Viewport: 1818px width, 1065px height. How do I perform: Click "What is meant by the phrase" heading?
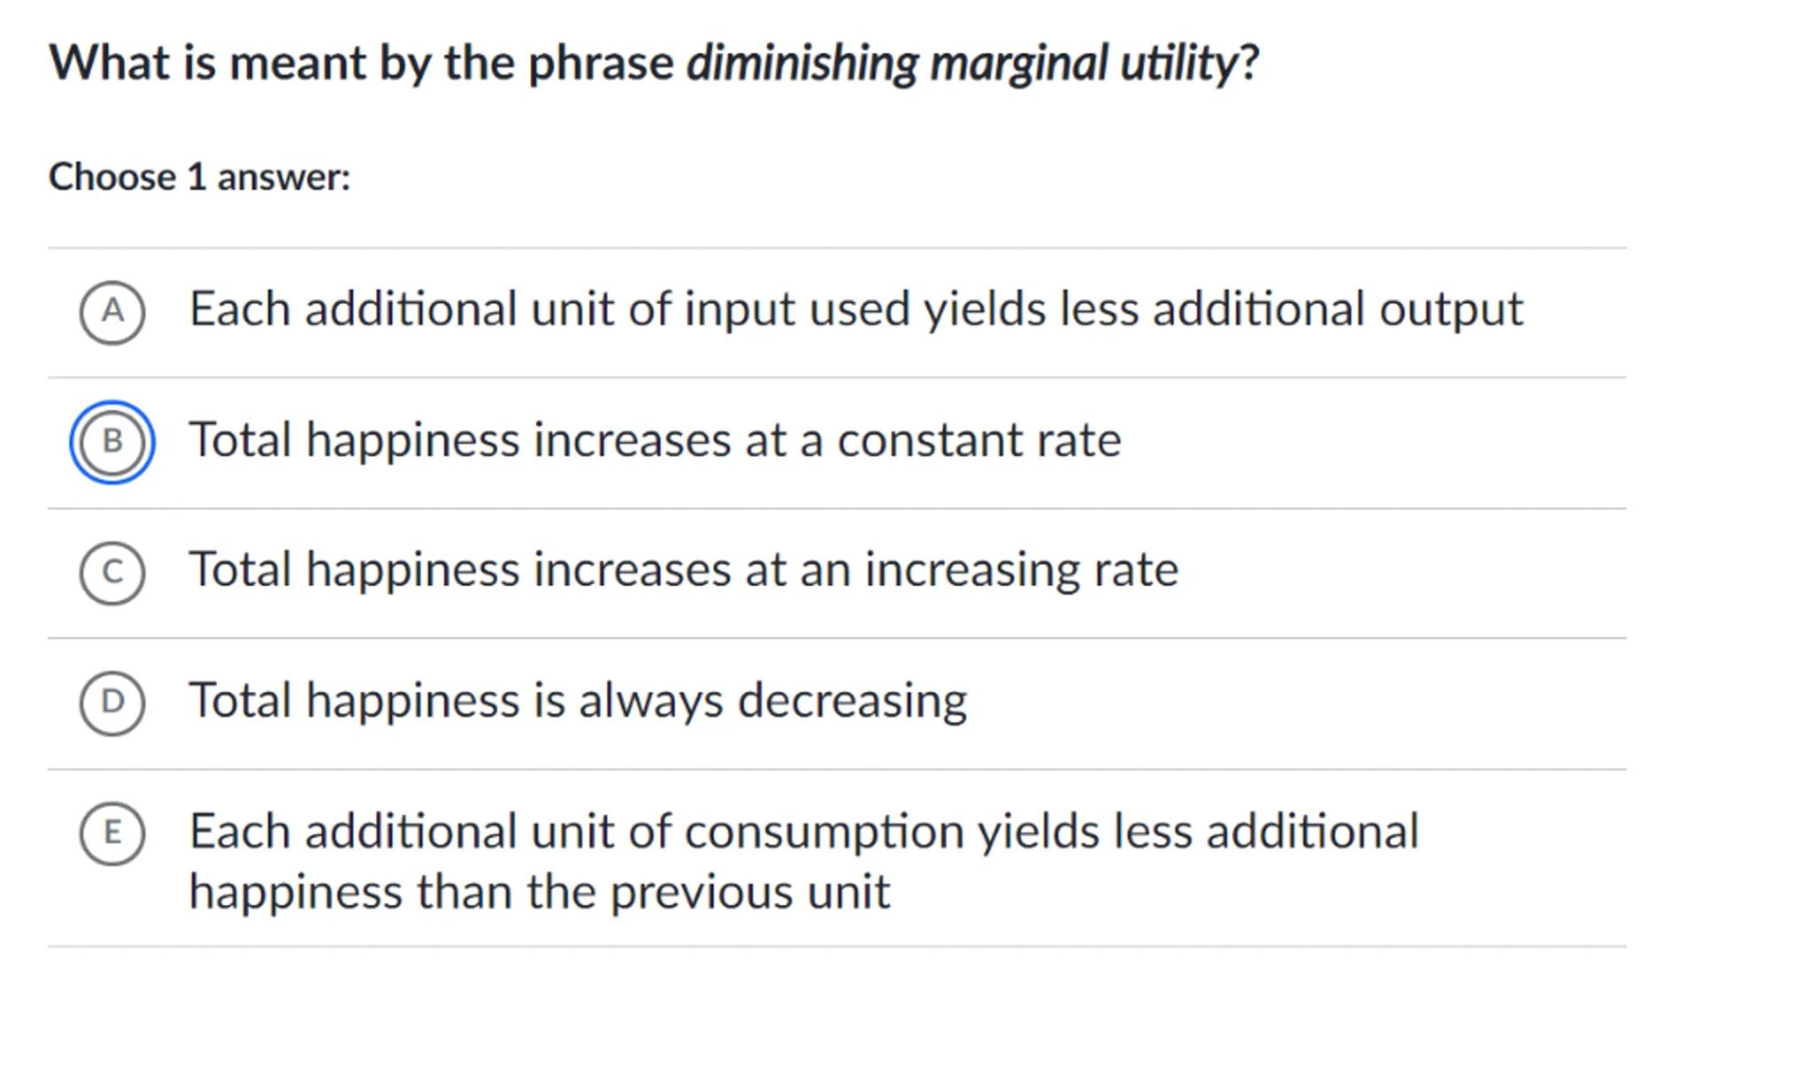tap(360, 63)
